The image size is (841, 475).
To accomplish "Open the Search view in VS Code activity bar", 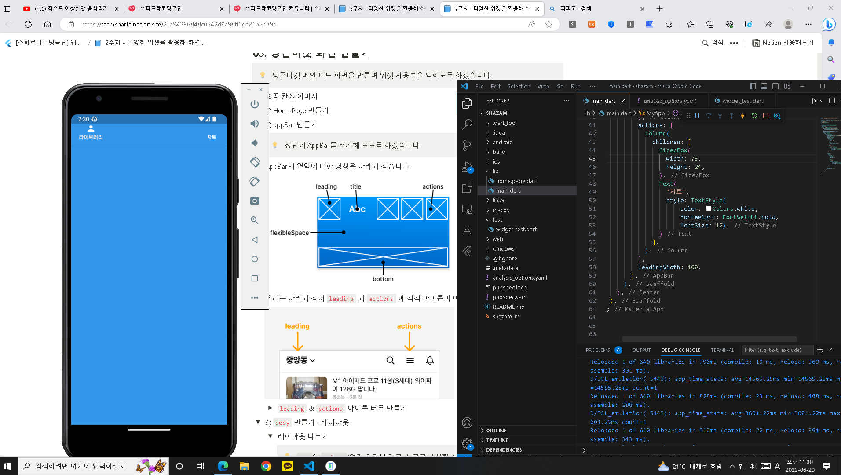I will point(467,124).
